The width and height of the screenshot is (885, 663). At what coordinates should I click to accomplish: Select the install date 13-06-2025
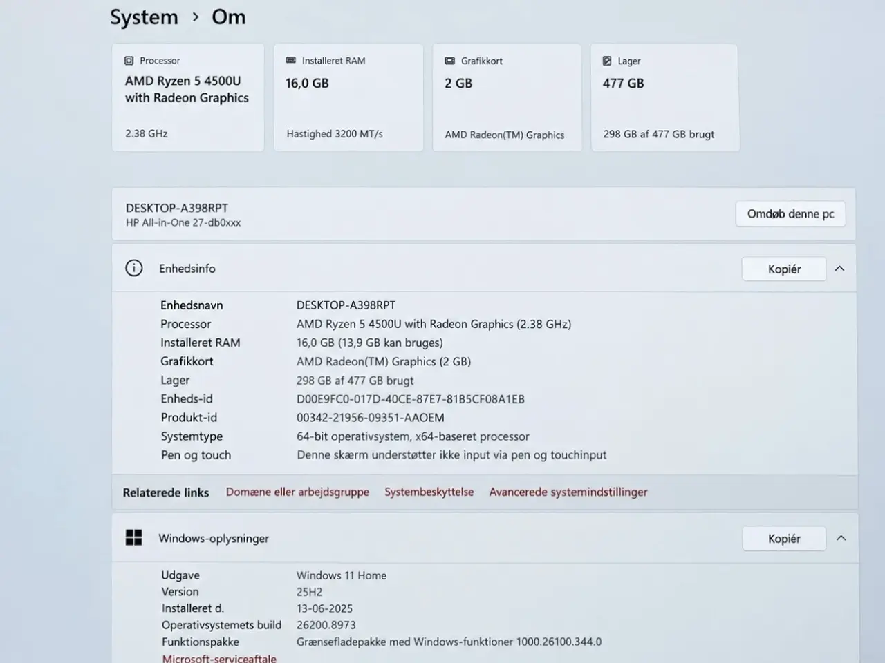[325, 608]
